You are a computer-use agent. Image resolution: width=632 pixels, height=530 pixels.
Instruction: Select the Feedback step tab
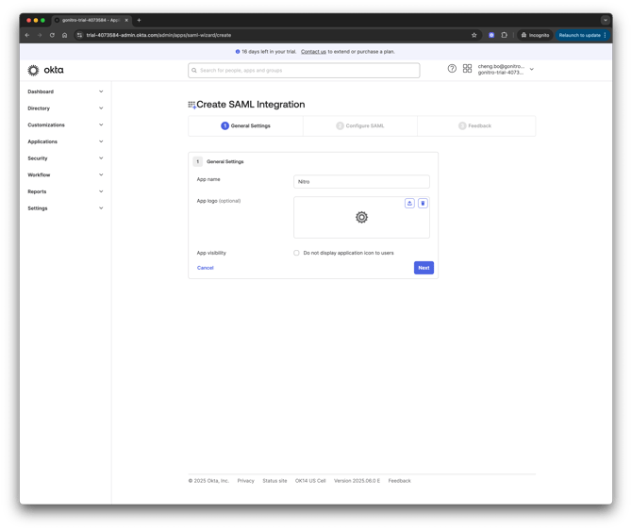pos(476,125)
